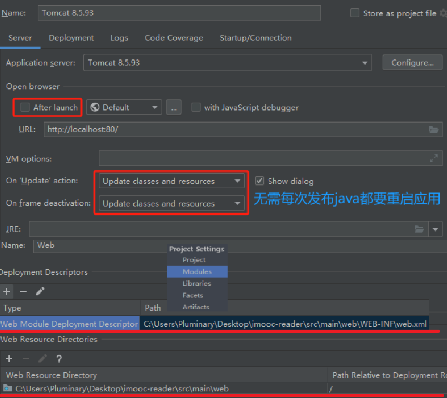Edit the deployment descriptor with the pencil icon
The width and height of the screenshot is (447, 398).
(x=40, y=291)
